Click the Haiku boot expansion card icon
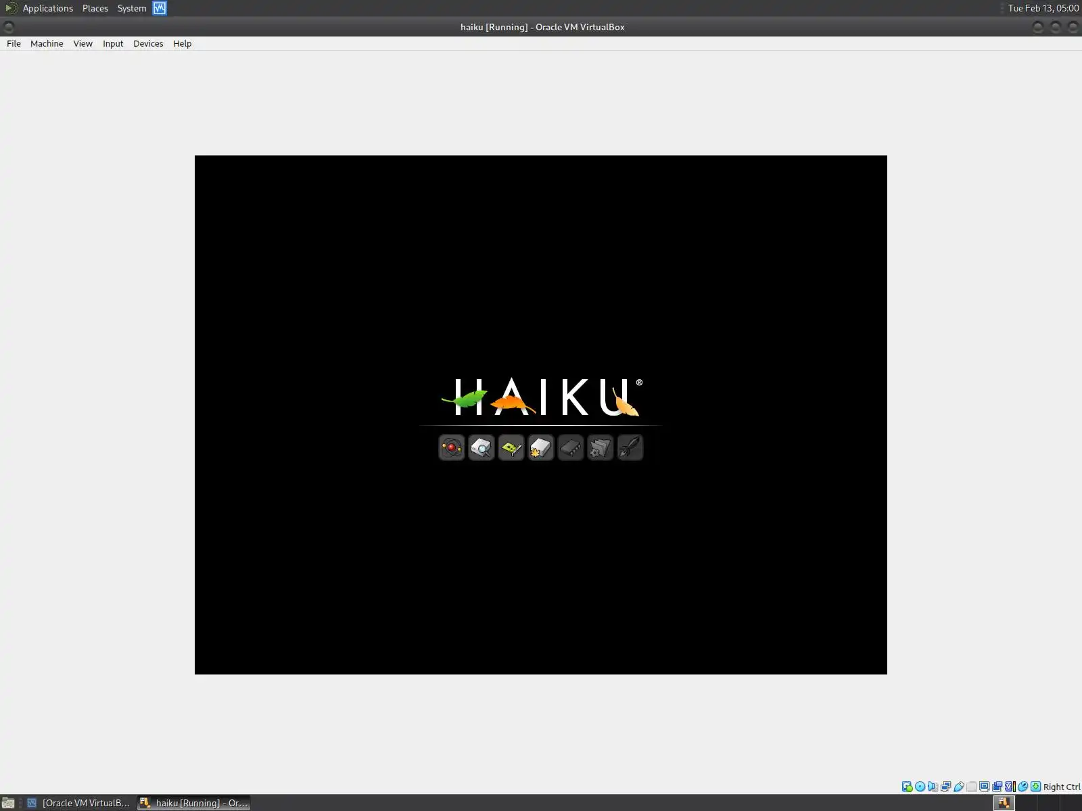1082x811 pixels. [x=511, y=447]
